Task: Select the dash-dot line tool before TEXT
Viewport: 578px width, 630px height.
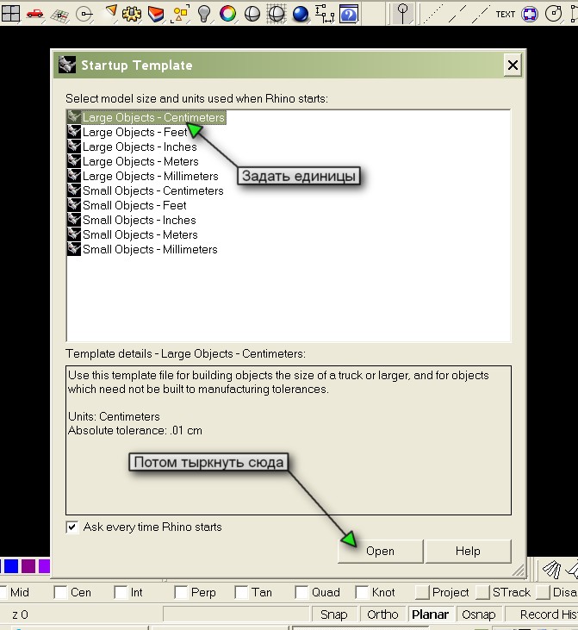Action: (x=482, y=13)
